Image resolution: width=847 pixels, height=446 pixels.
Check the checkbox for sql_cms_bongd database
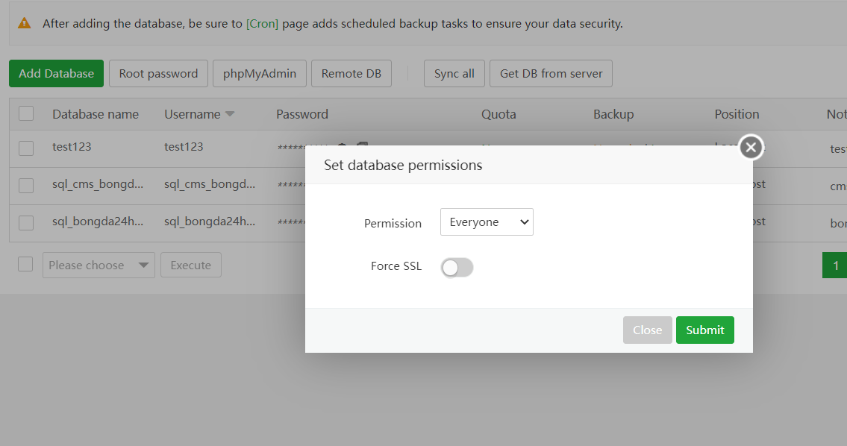coord(26,184)
